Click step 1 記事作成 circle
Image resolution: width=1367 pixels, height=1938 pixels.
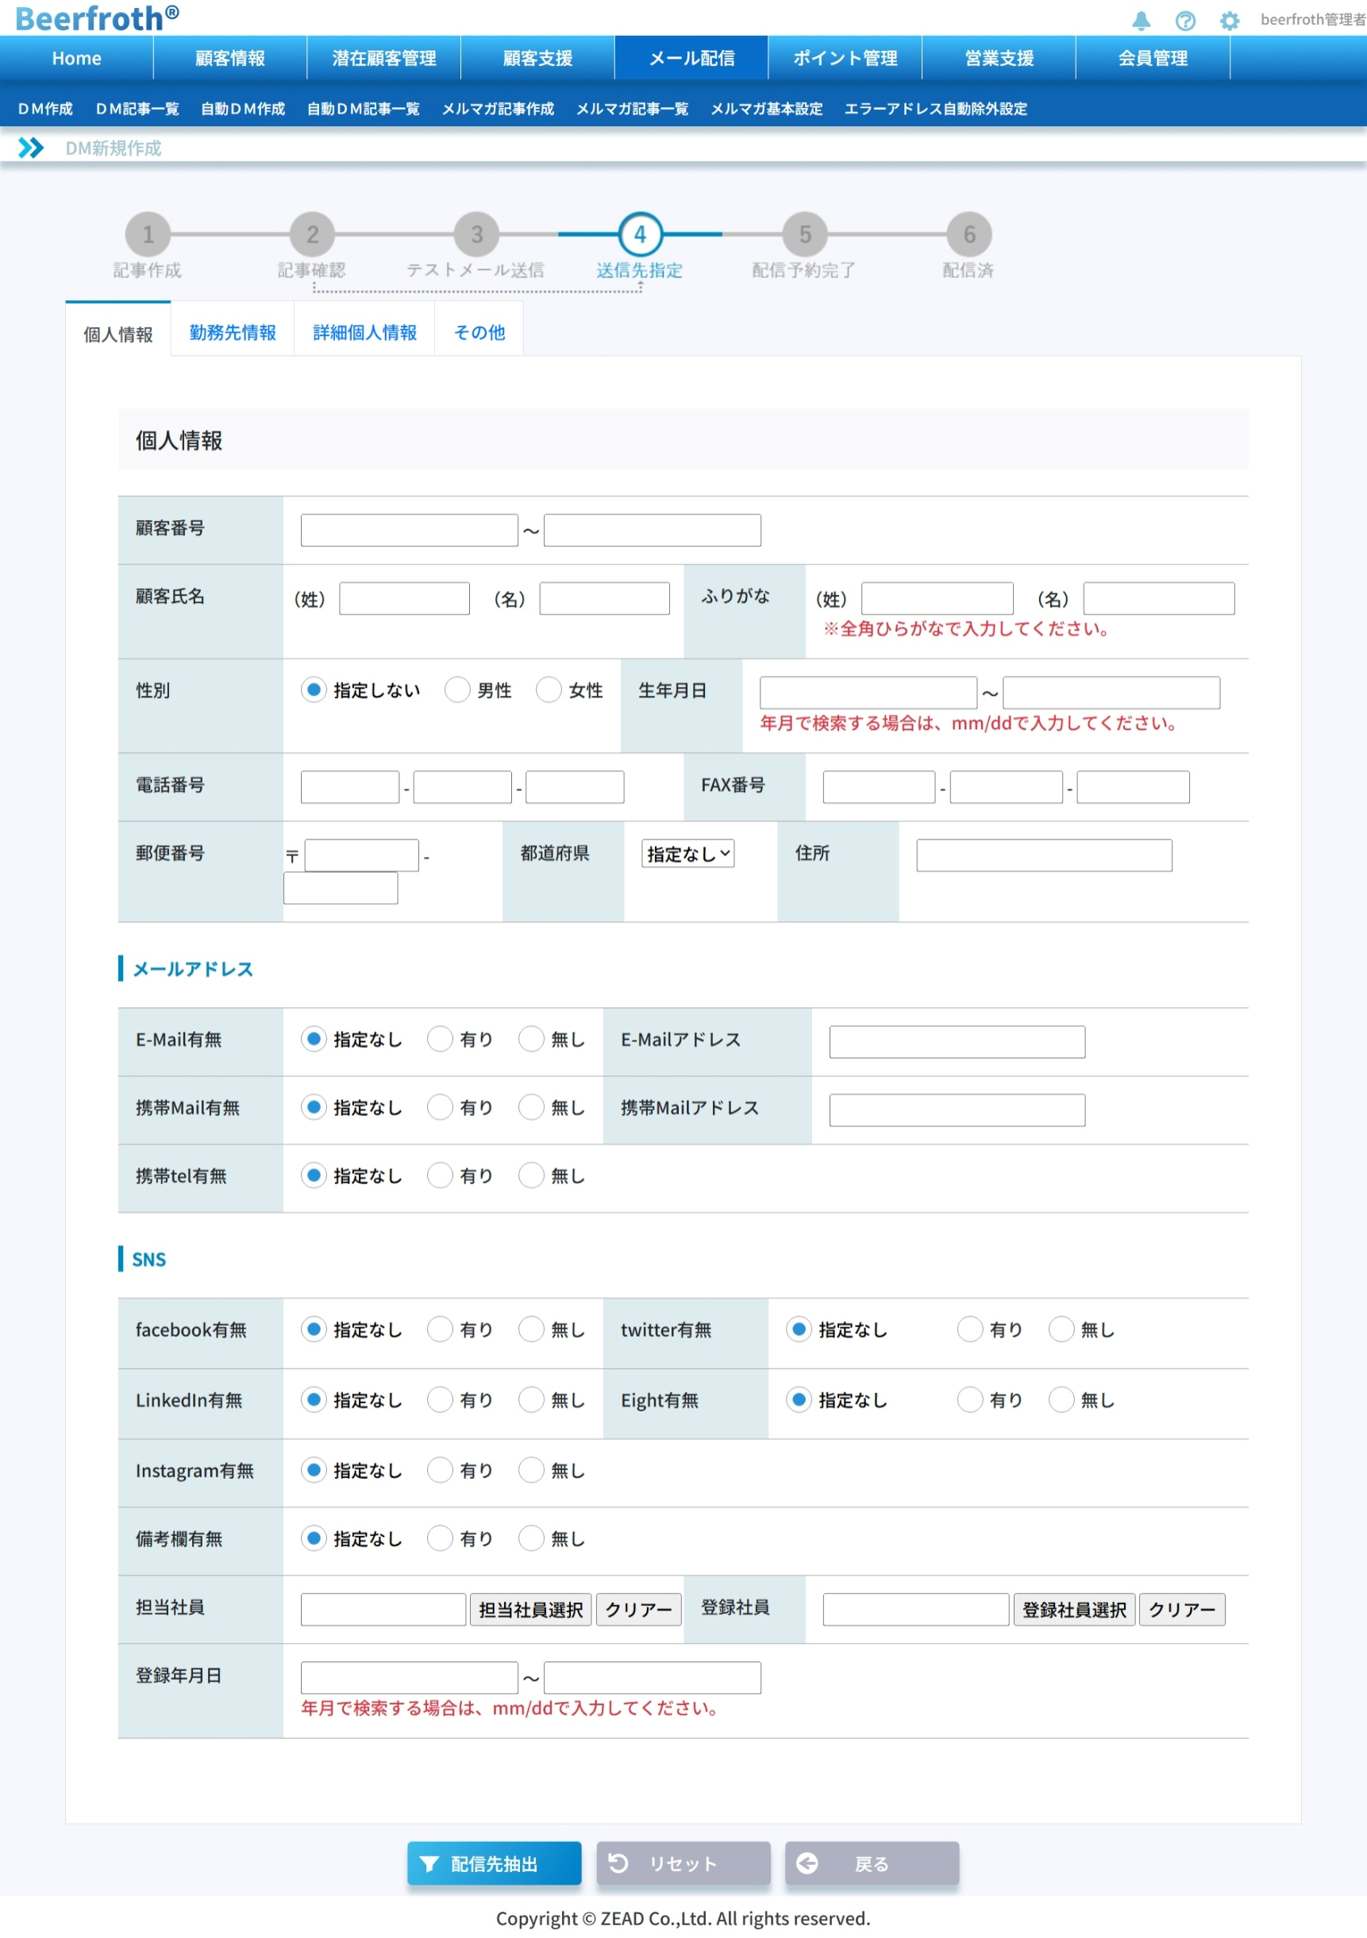tap(148, 234)
